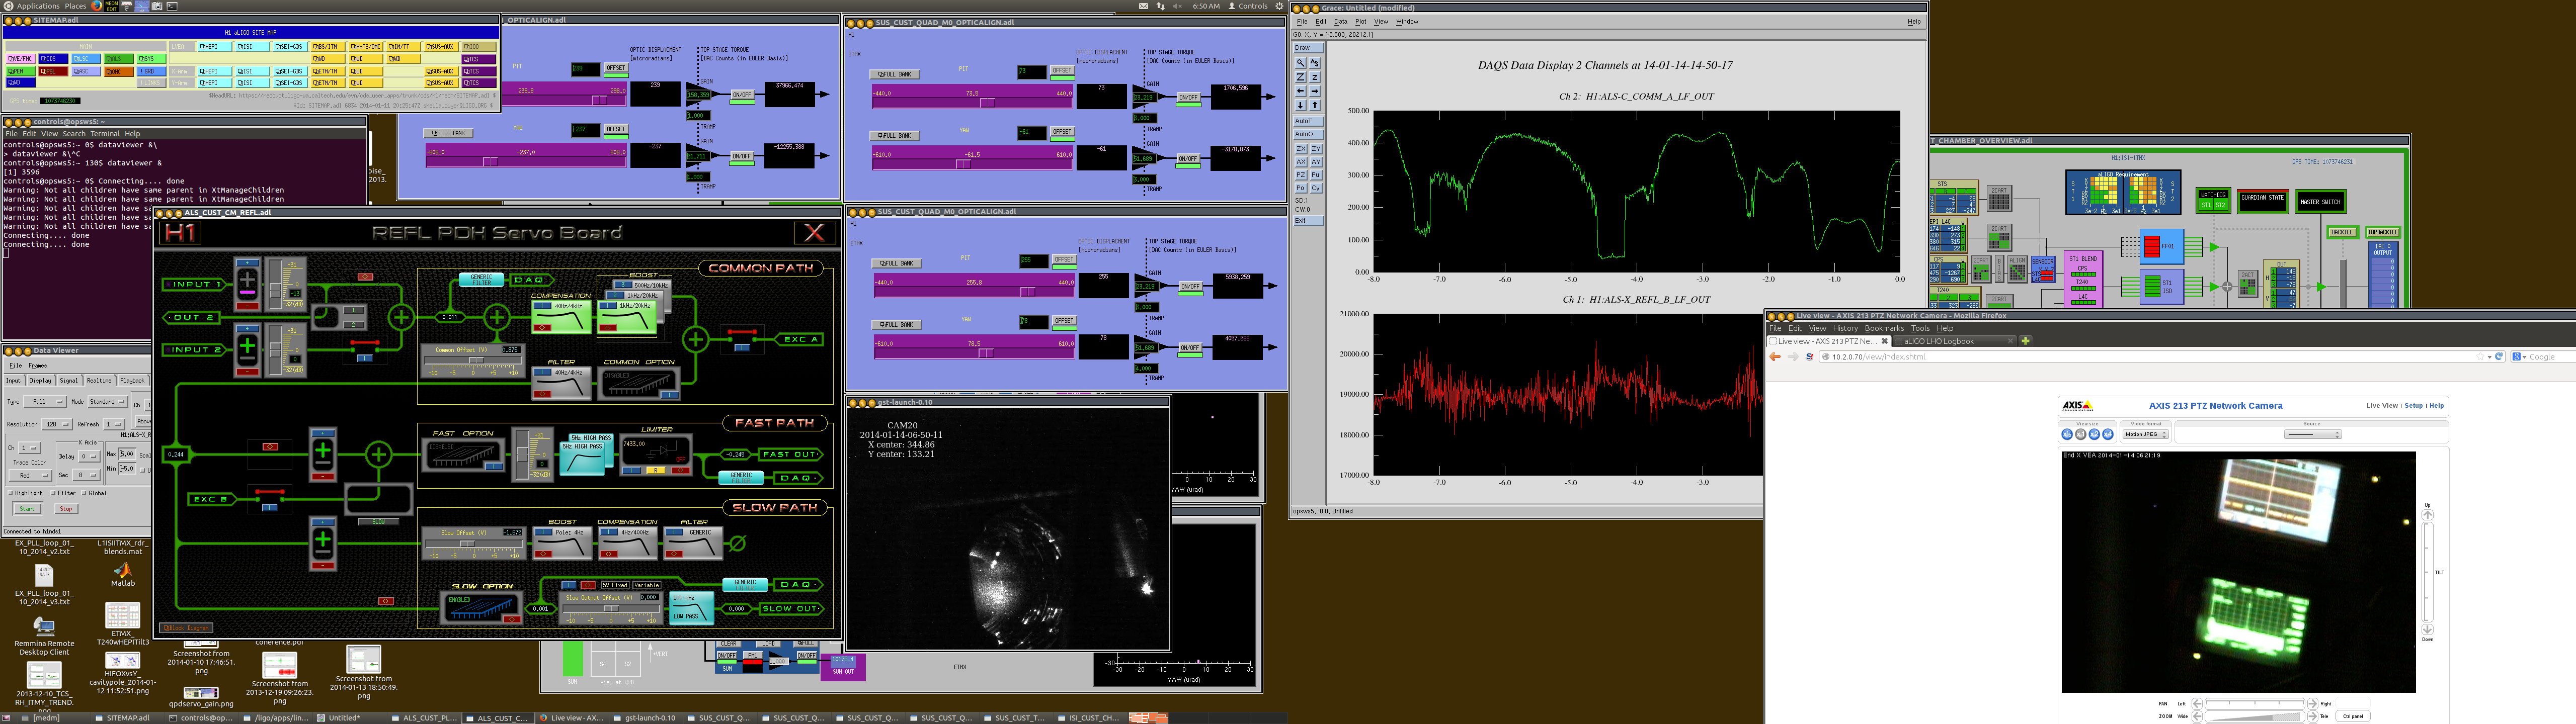
Task: Click the ZY tool button in Grace
Action: pos(1316,149)
